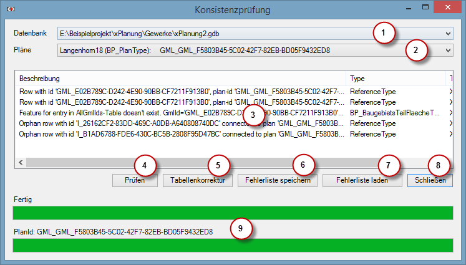The height and width of the screenshot is (265, 466).
Task: Expand the Datenbank dropdown arrow
Action: (x=448, y=33)
